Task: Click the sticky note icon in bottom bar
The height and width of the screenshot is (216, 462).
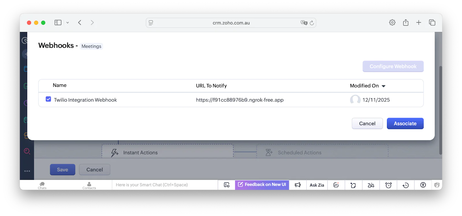Action: [x=353, y=185]
